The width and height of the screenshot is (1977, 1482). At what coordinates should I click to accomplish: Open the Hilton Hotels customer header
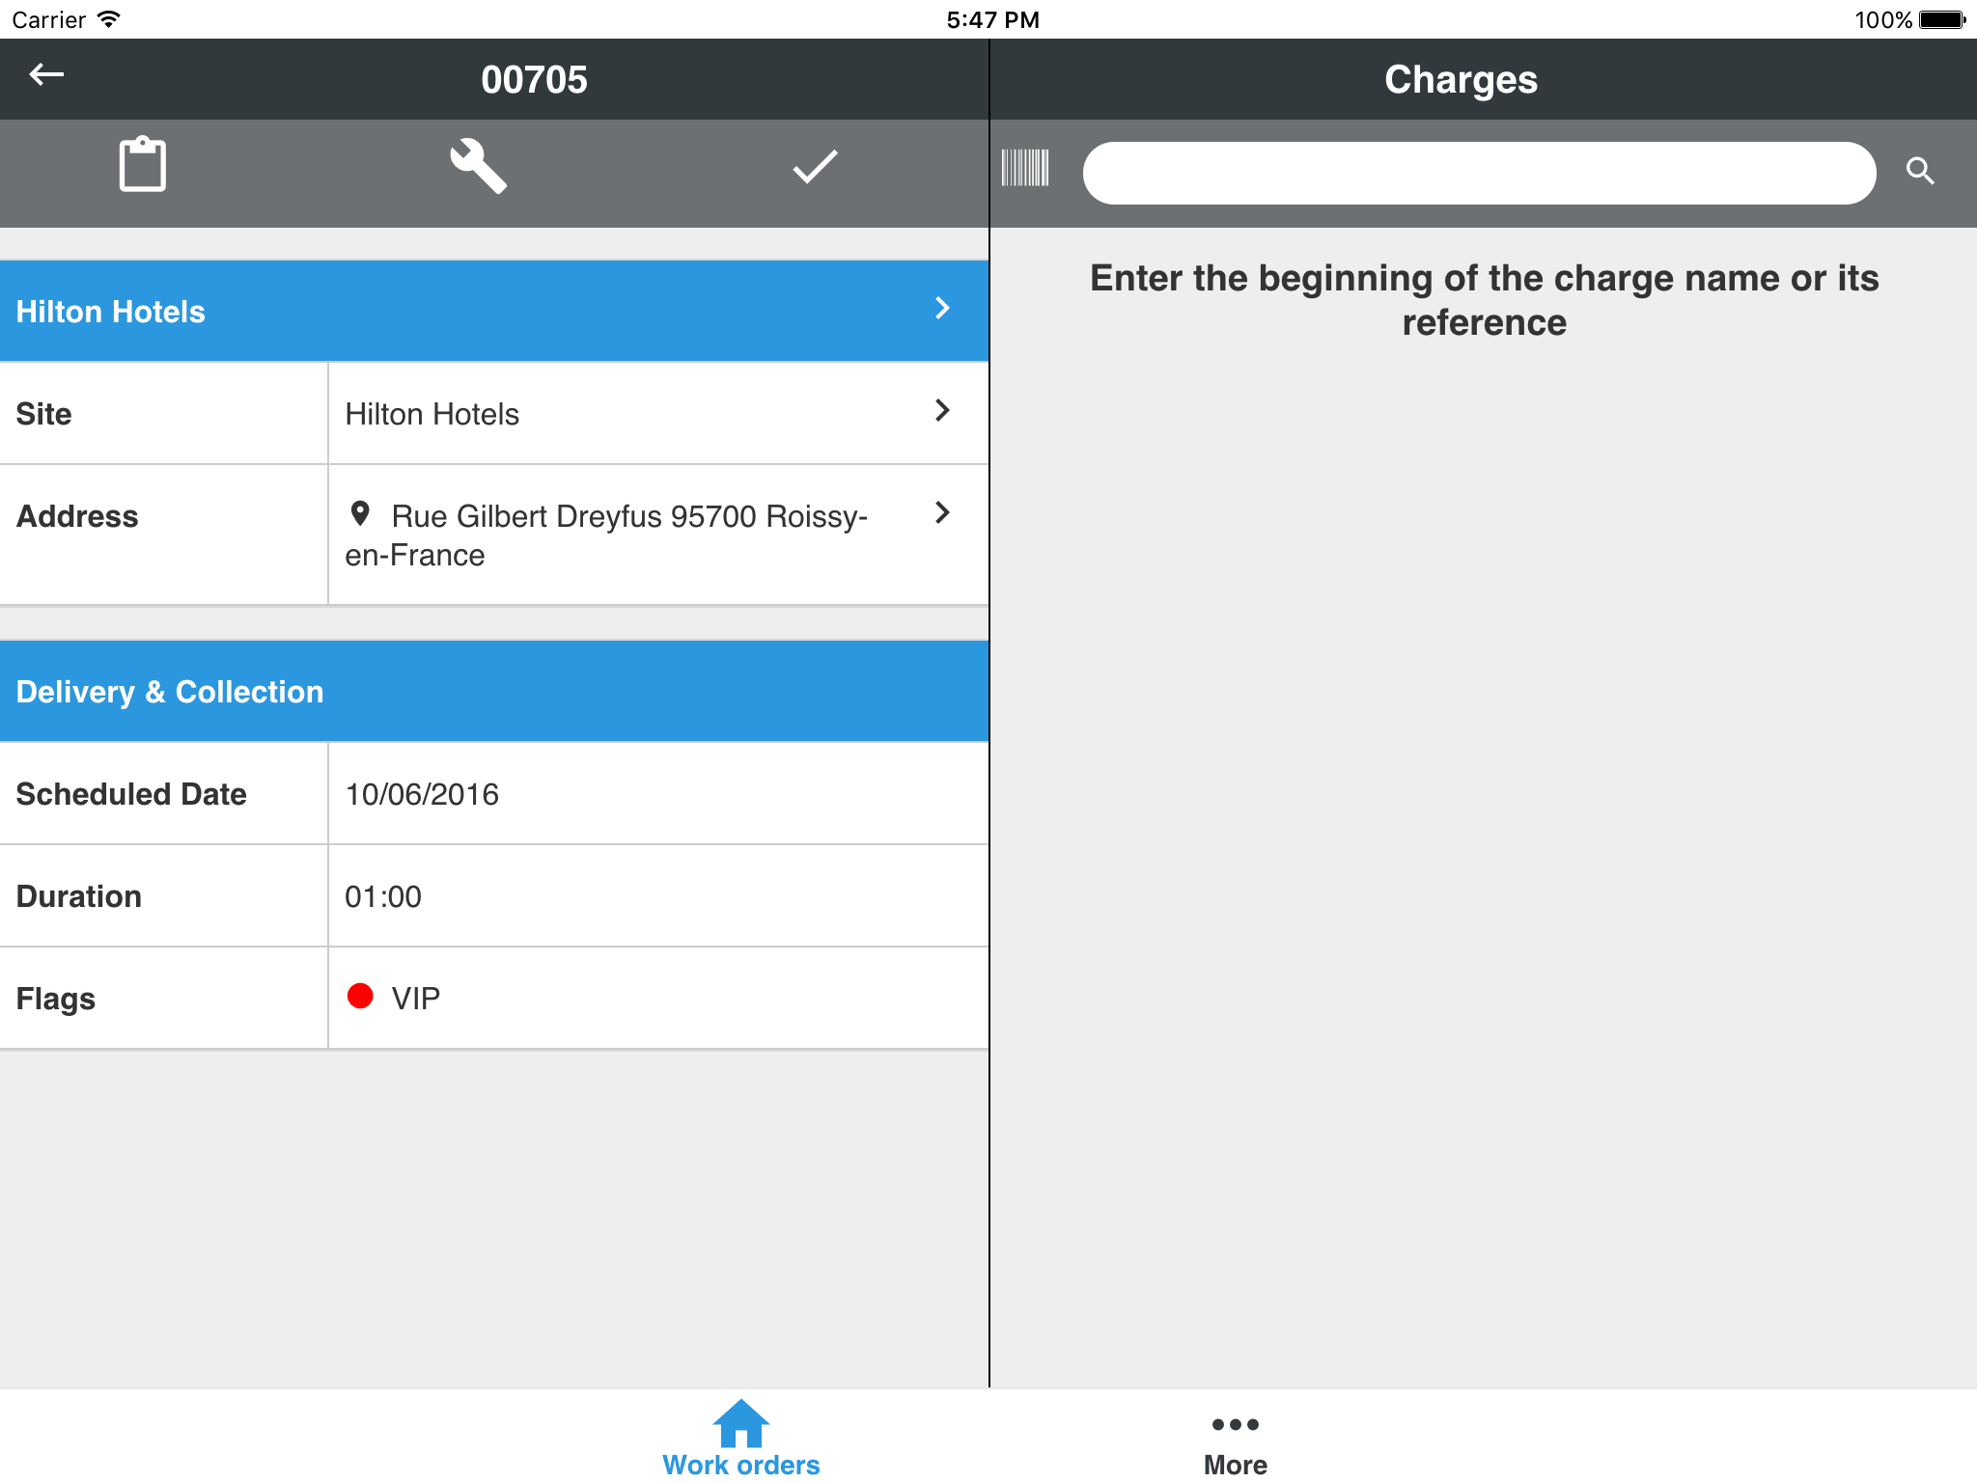point(494,311)
